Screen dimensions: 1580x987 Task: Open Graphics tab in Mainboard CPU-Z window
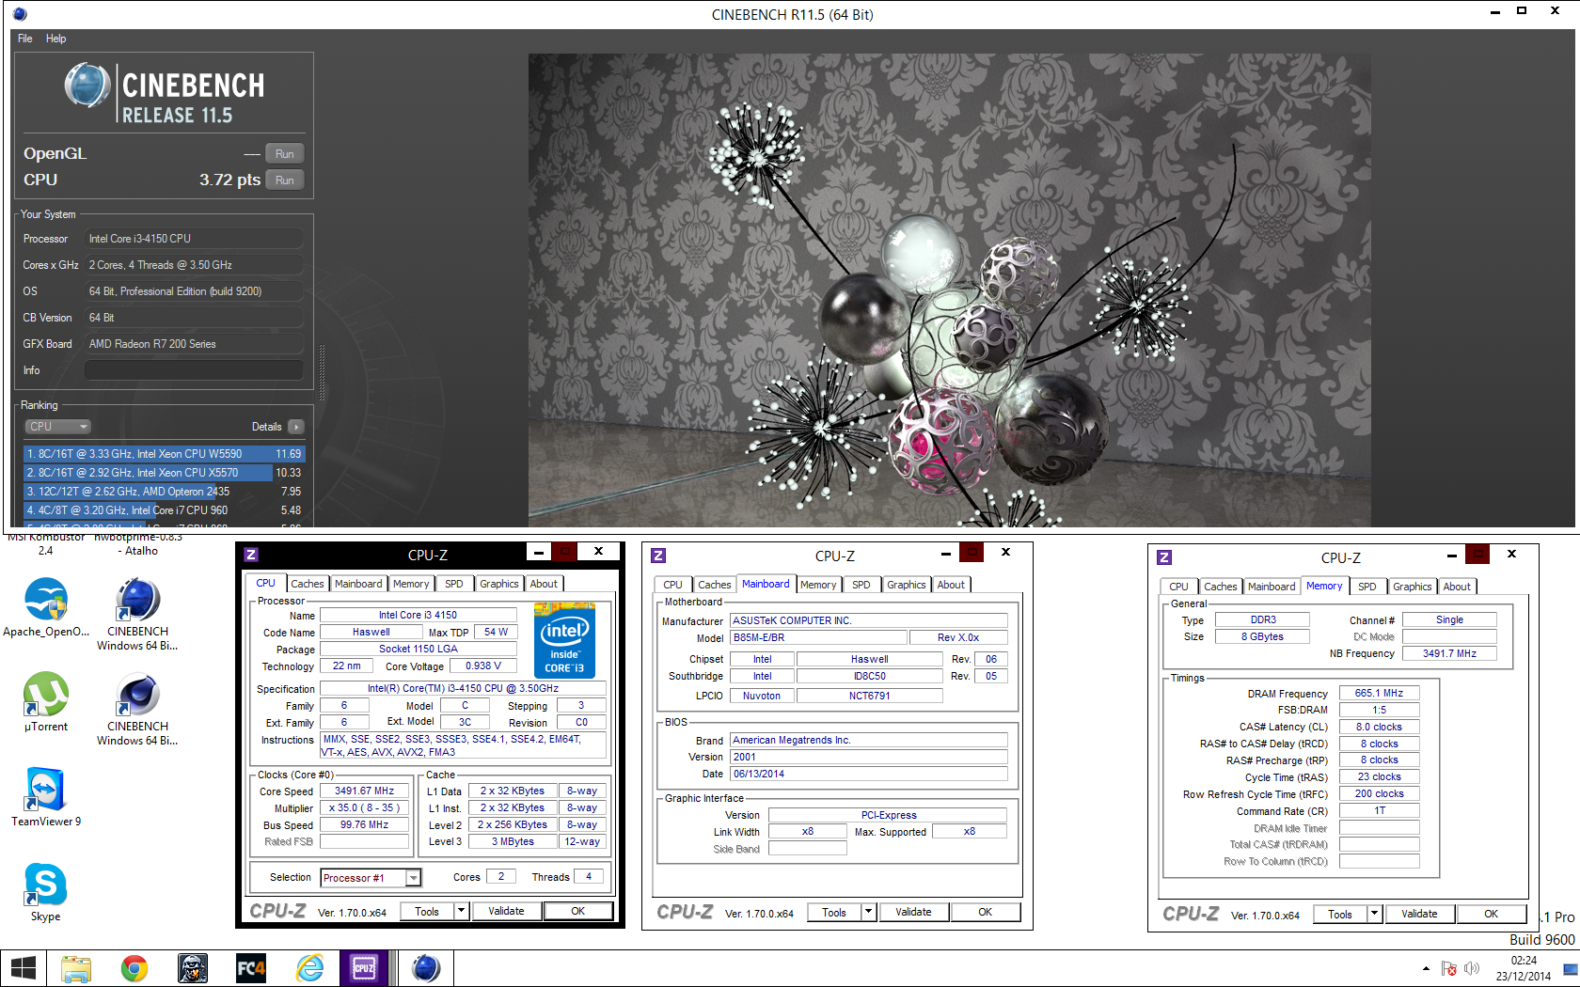click(907, 585)
